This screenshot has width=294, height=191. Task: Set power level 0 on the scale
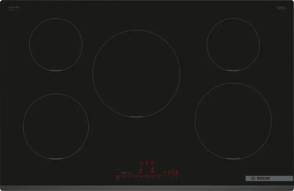click(124, 179)
